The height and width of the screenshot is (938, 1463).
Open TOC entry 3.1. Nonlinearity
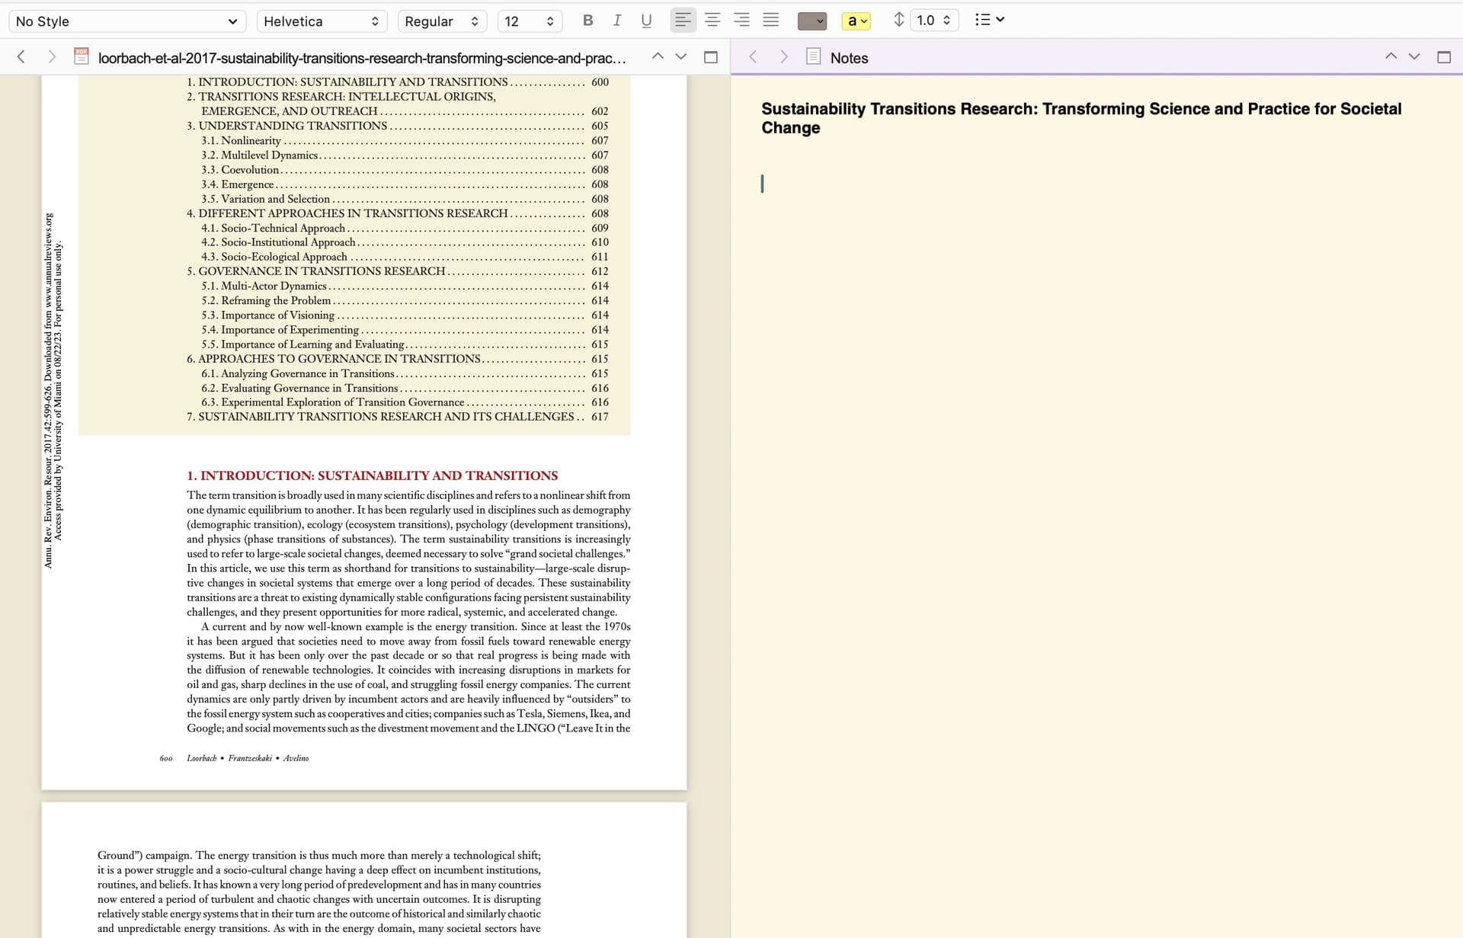405,140
